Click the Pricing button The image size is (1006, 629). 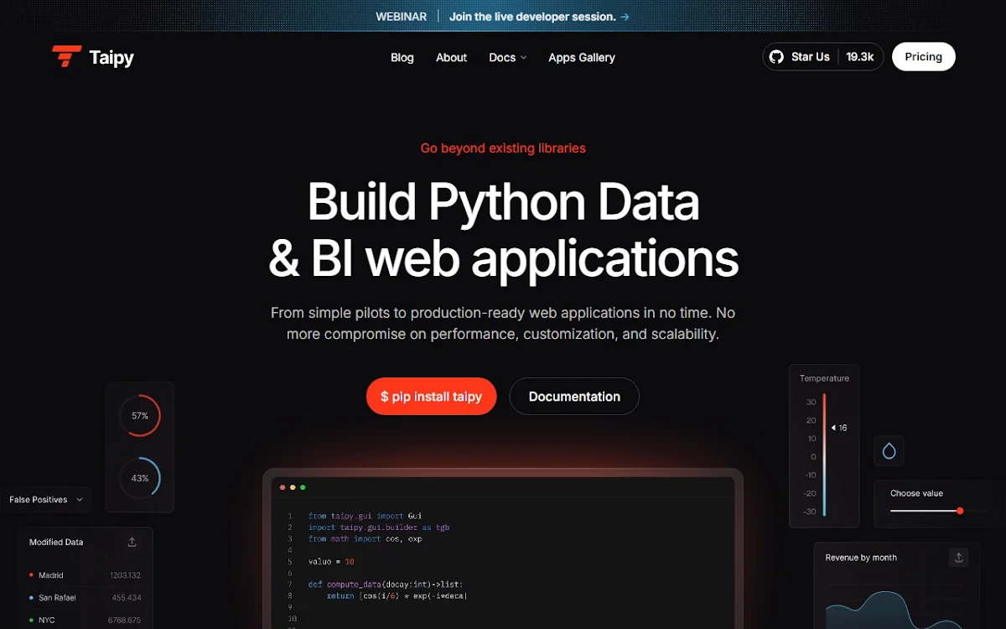[x=923, y=57]
